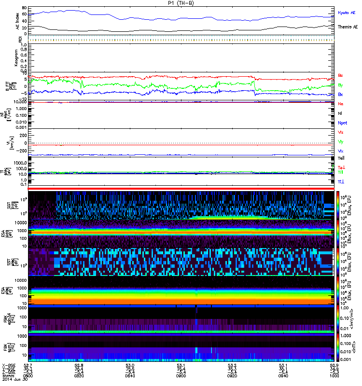362x386 pixels.
Task: Click the X-GSE value "52.9"
Action: pos(334,365)
